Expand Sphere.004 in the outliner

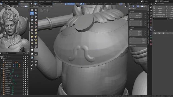click(2, 67)
